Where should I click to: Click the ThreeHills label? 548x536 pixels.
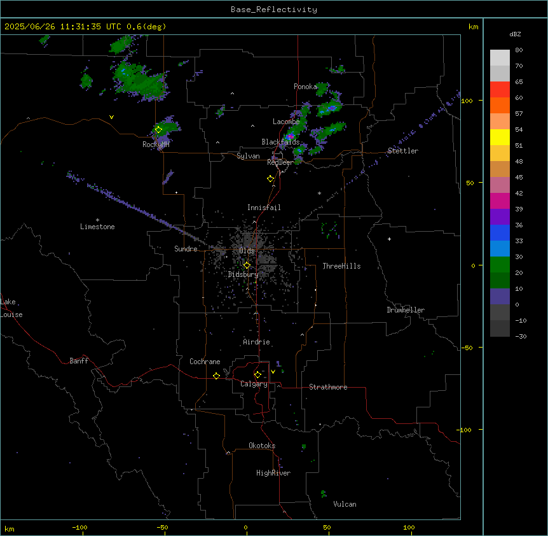pyautogui.click(x=341, y=266)
